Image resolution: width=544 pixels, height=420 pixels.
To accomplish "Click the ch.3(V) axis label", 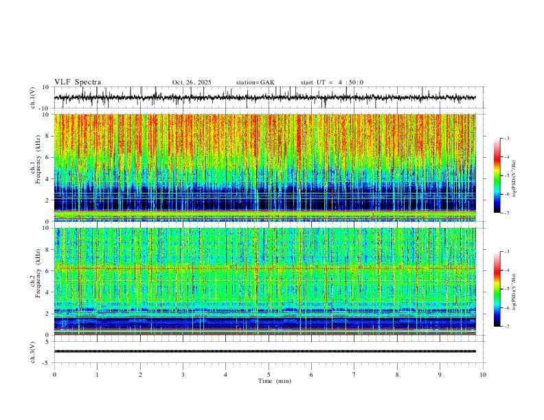I will tap(33, 352).
